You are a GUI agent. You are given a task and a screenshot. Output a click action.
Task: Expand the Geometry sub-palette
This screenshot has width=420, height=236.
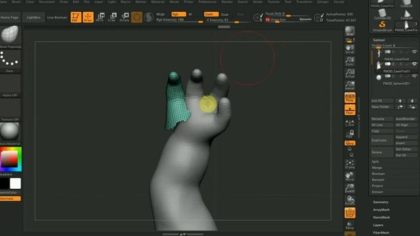381,203
